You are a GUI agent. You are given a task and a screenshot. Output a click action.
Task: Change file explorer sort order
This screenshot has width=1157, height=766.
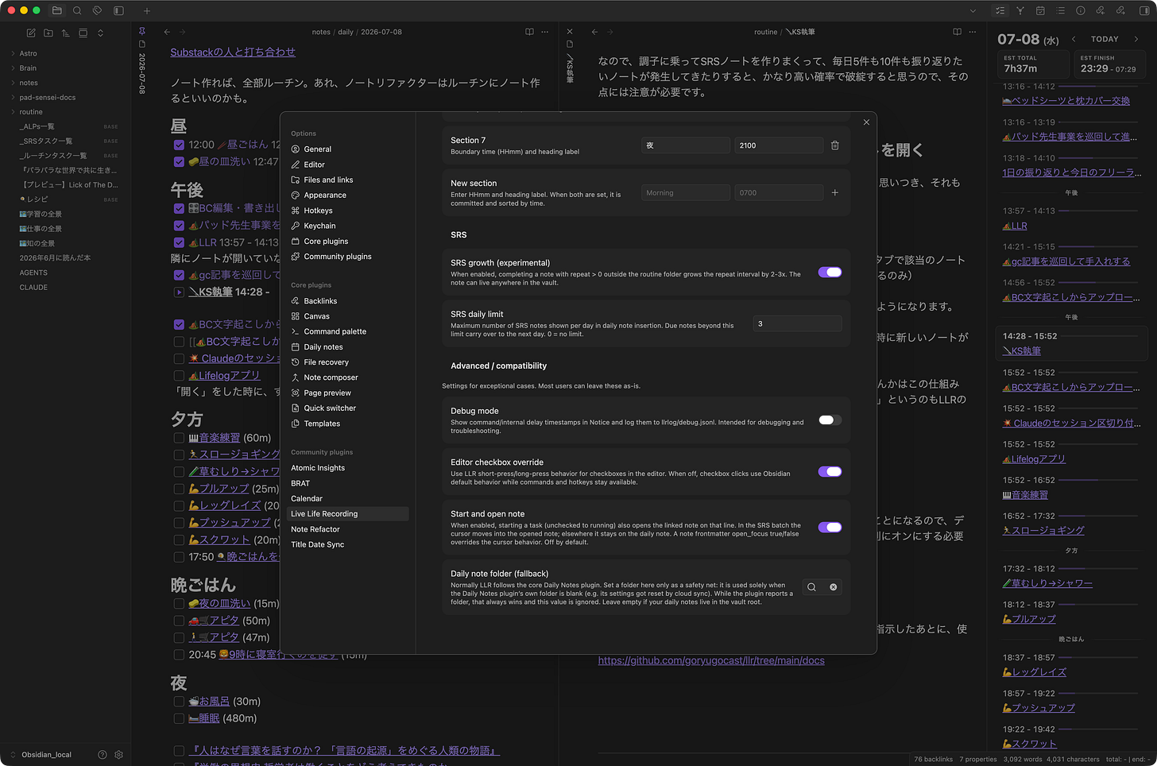tap(65, 33)
